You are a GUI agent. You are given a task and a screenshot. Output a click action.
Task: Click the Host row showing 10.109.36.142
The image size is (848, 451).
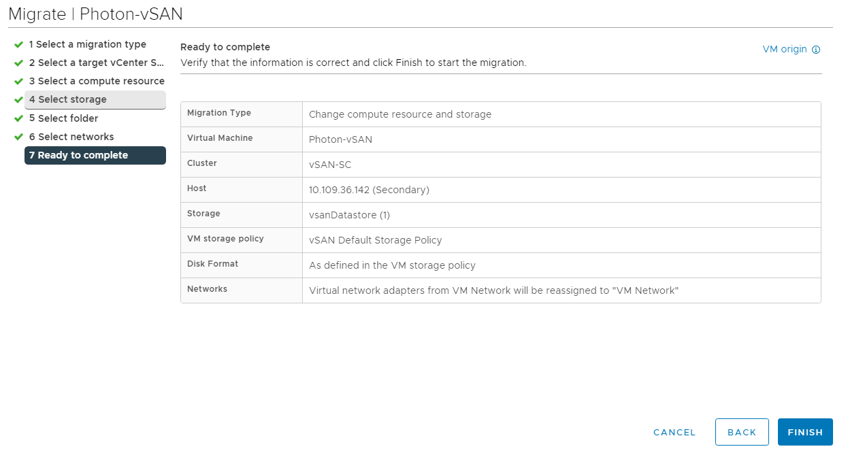tap(369, 190)
